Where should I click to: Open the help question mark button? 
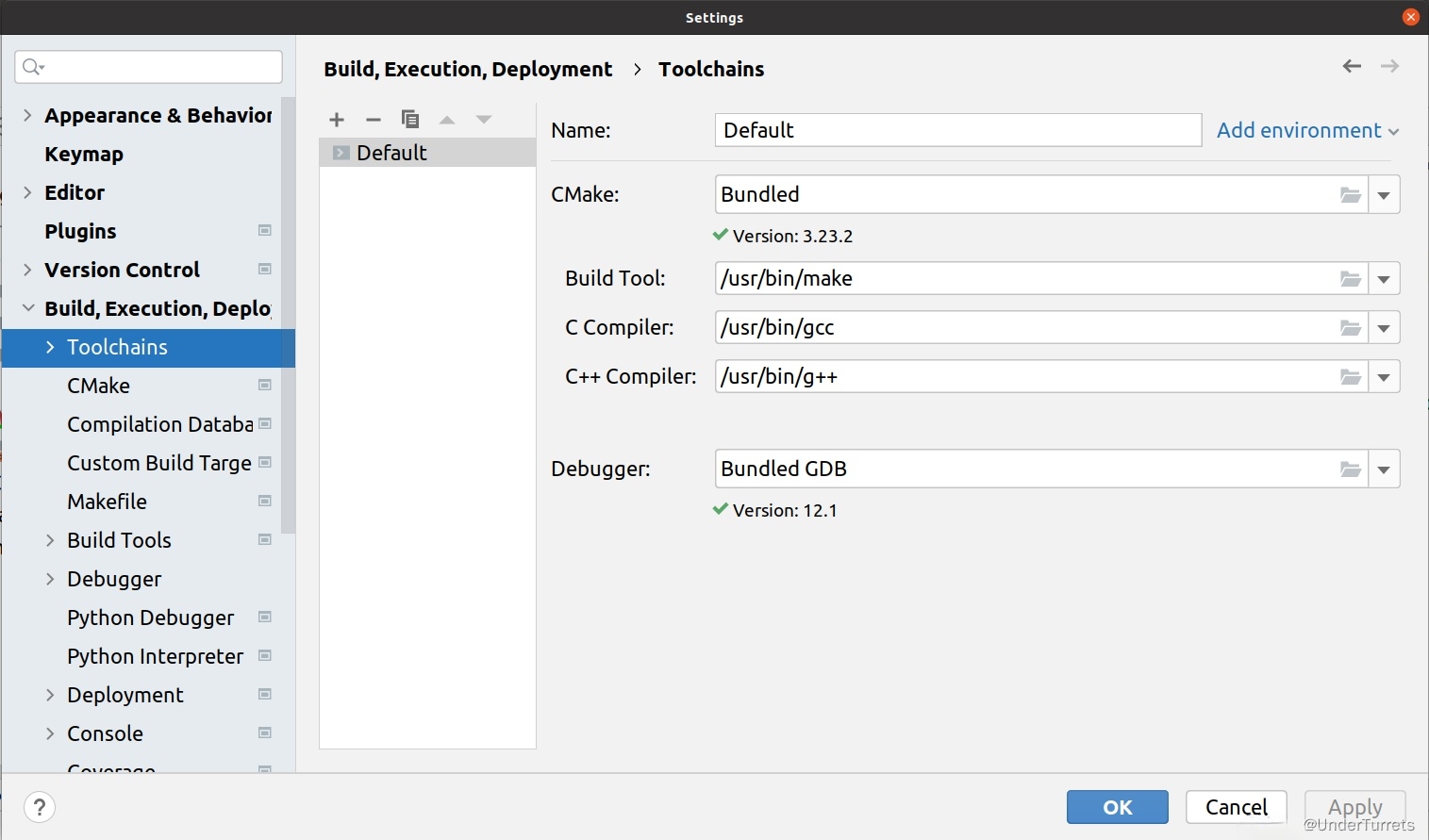click(40, 807)
